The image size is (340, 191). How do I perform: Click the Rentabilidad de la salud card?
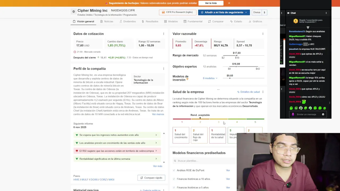tap(218, 135)
